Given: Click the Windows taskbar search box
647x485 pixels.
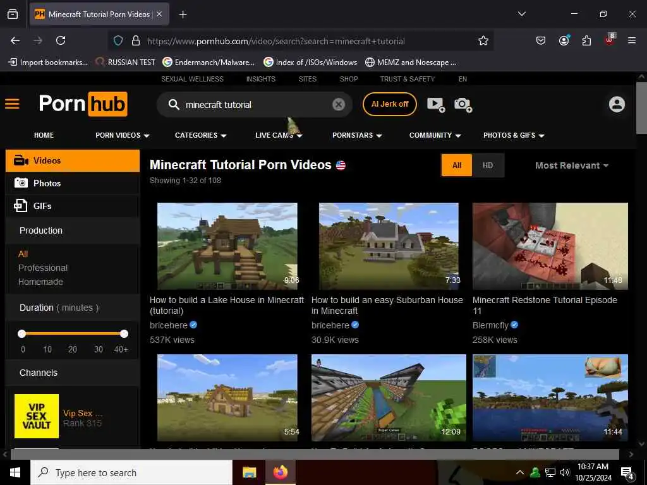Looking at the screenshot, I should (131, 472).
